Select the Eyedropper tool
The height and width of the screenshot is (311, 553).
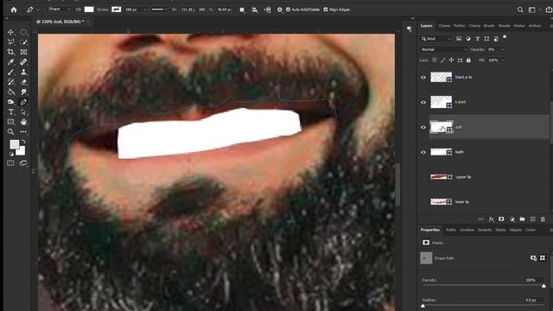point(11,62)
